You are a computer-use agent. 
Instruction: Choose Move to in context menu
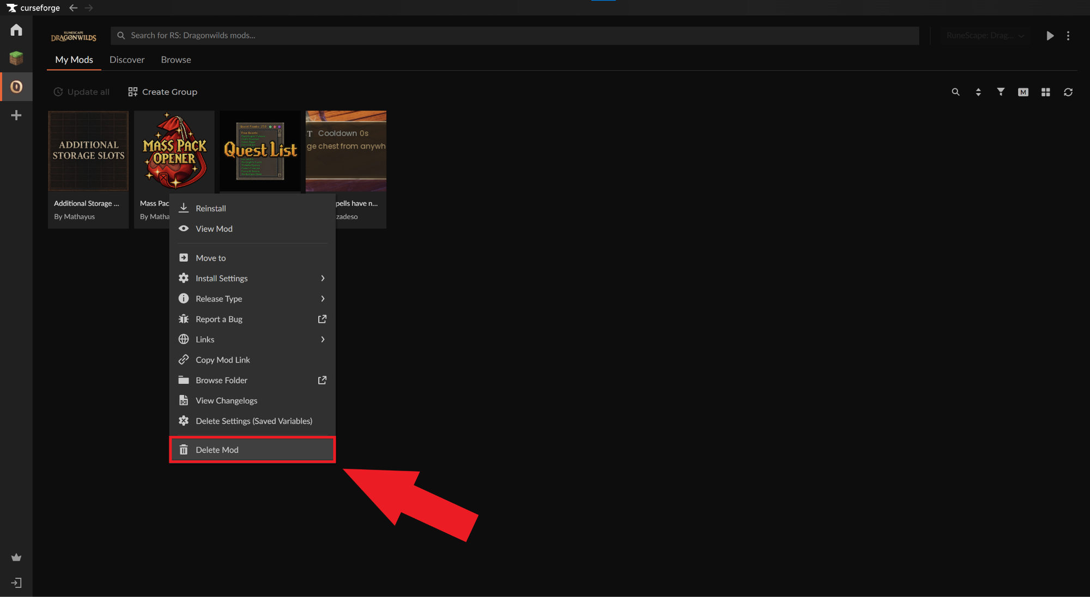[x=252, y=258]
